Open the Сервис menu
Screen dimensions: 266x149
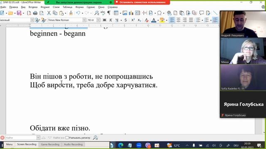91,7
